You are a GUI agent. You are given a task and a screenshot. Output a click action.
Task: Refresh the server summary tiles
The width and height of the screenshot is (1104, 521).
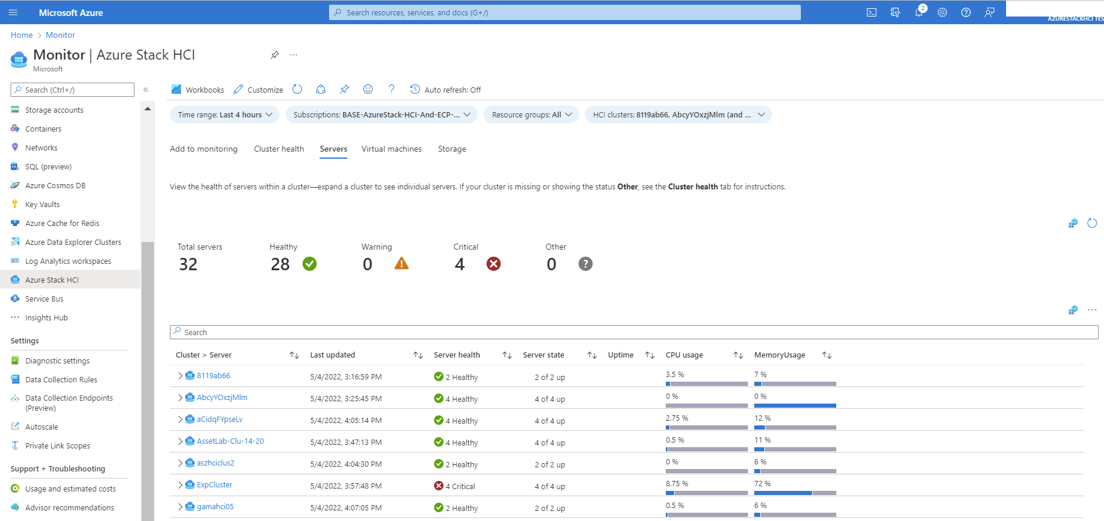coord(1092,223)
